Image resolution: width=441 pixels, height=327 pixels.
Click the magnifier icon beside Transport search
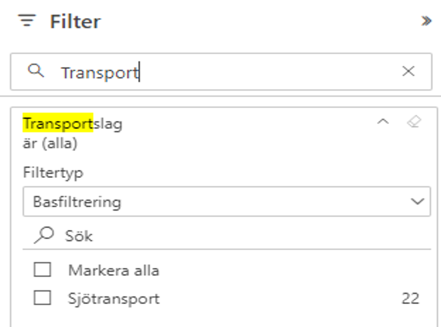(x=36, y=70)
